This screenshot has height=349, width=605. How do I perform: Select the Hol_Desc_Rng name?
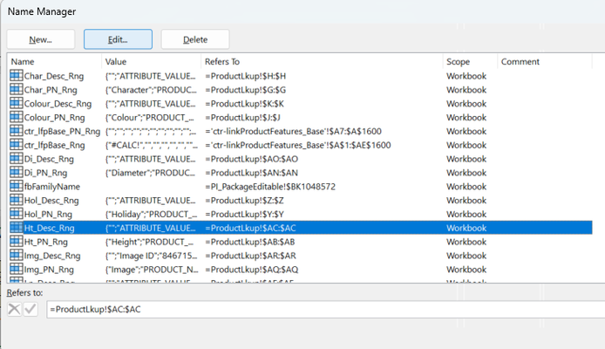point(51,201)
